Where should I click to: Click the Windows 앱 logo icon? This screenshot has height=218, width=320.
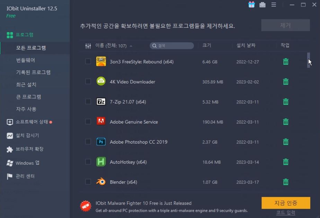pos(10,163)
